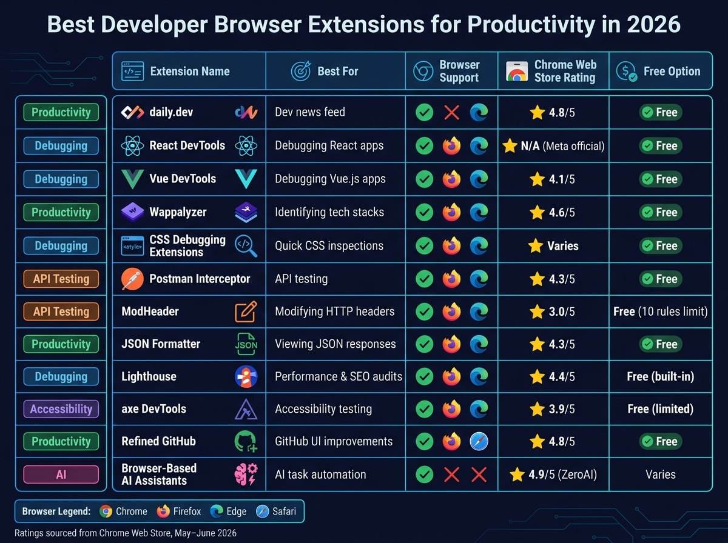Click the 'Browser Legend:' label

coord(57,511)
